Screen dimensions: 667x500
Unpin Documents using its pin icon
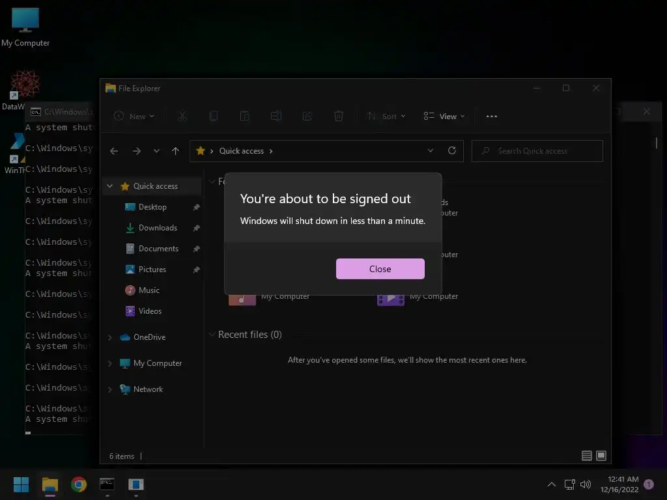[196, 249]
